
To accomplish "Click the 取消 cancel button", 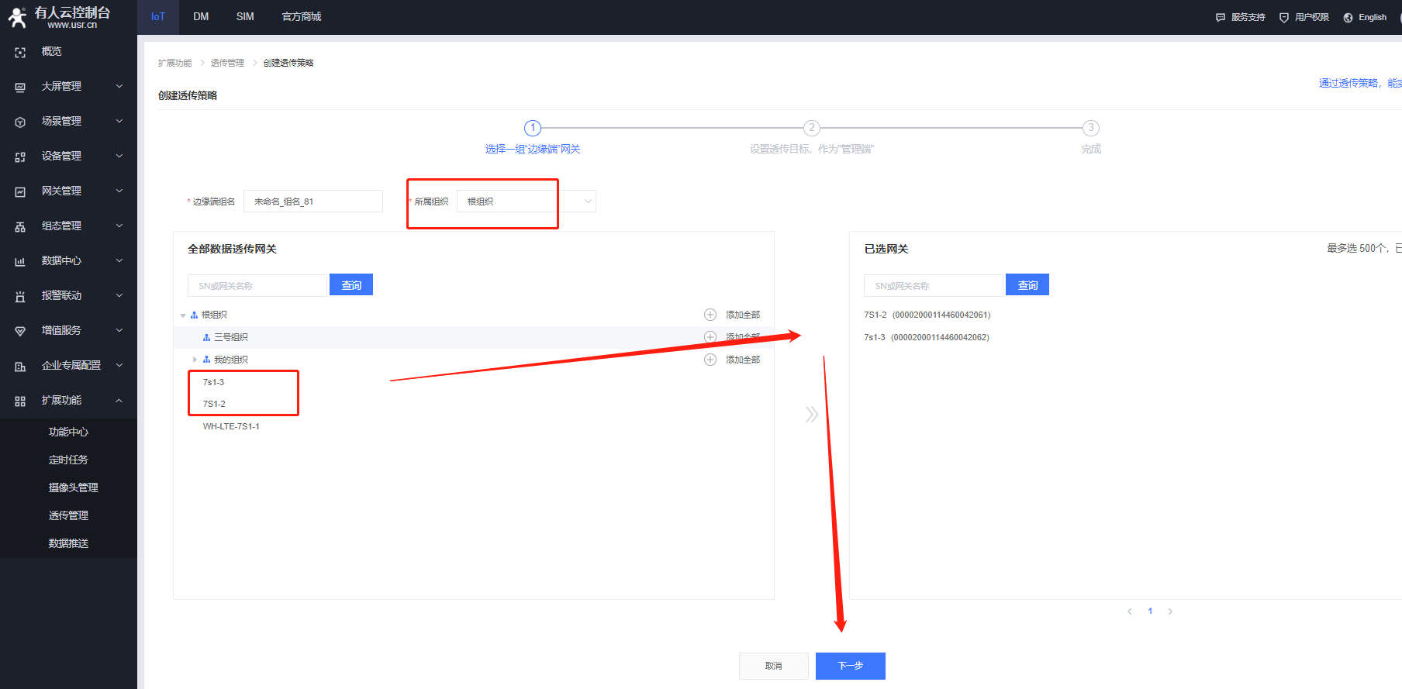I will click(774, 666).
